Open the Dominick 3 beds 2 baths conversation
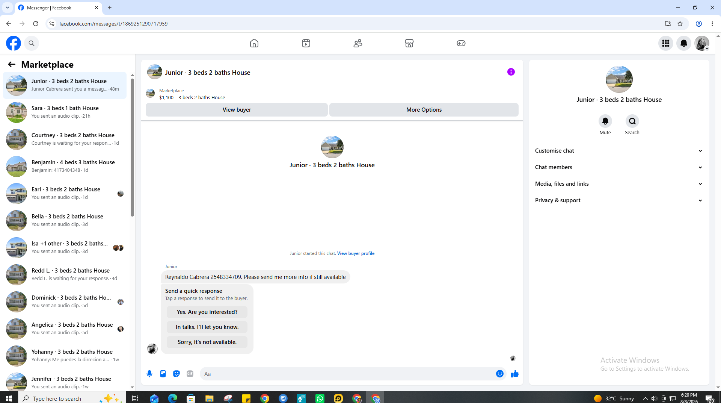The height and width of the screenshot is (403, 721). [x=65, y=301]
